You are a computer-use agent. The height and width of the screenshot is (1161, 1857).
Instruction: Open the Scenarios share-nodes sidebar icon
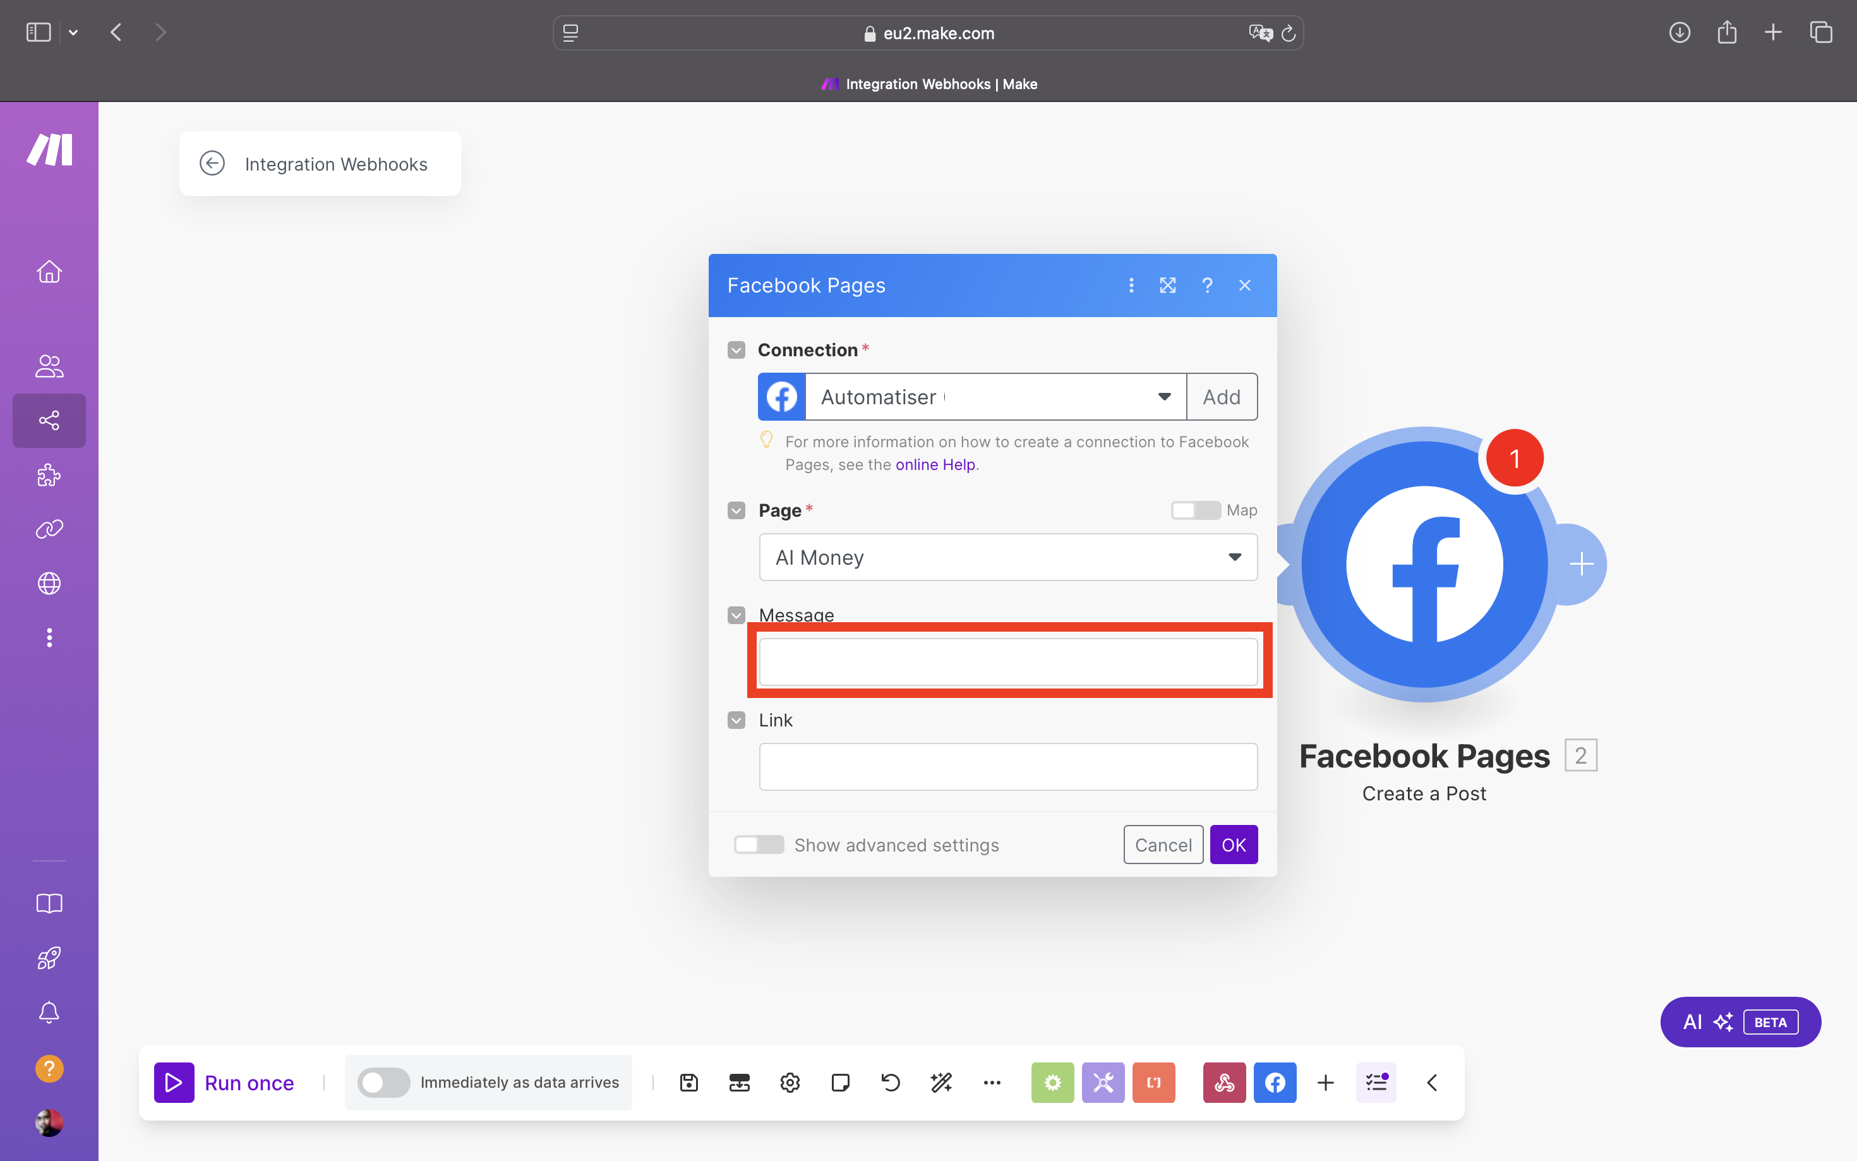point(49,420)
